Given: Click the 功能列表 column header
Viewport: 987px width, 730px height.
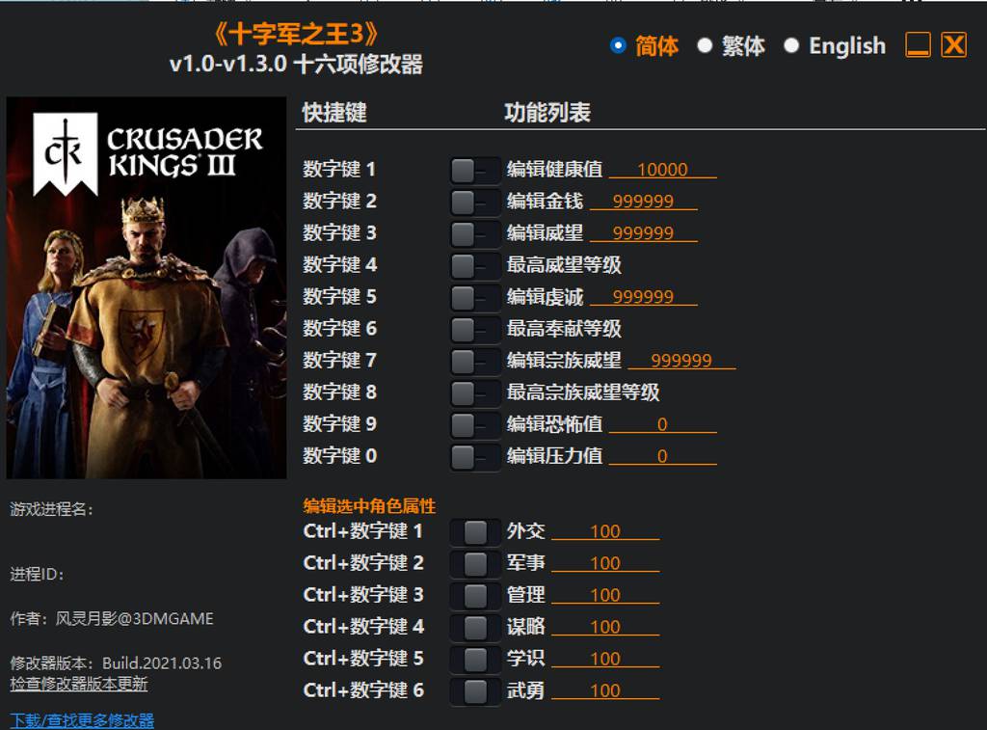Looking at the screenshot, I should pos(547,113).
